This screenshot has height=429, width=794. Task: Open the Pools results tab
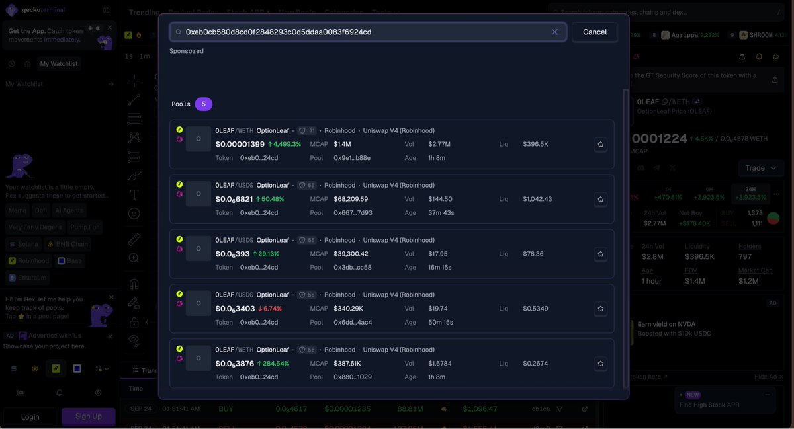pos(192,104)
